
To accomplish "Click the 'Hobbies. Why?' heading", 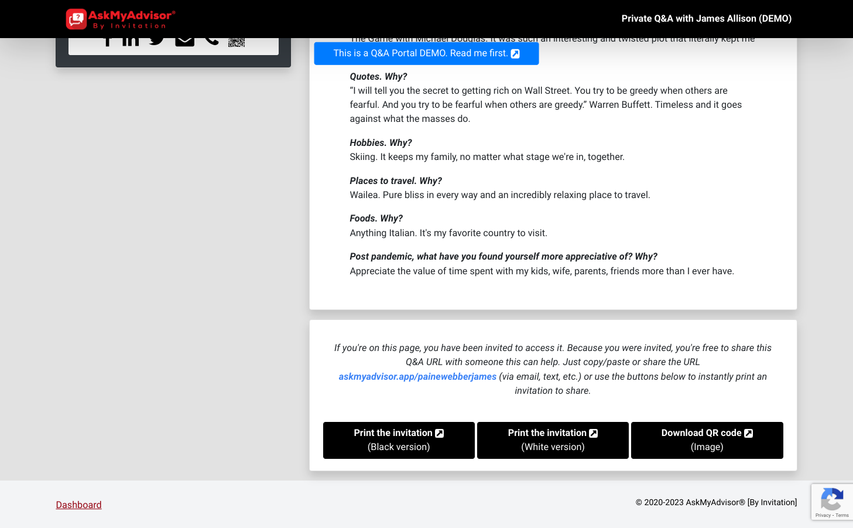I will pos(381,143).
